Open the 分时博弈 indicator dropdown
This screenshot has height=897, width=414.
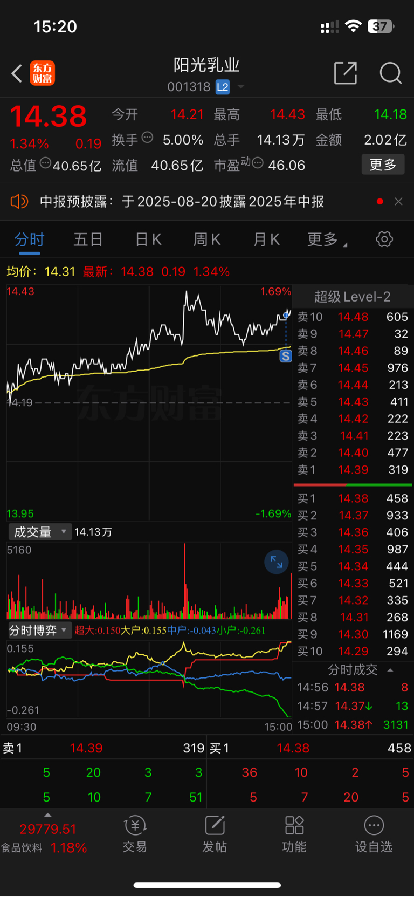pyautogui.click(x=40, y=630)
